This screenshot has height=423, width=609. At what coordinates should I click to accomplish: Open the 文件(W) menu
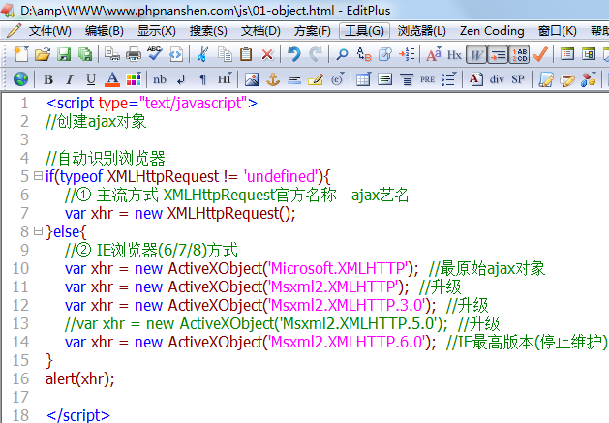tap(49, 31)
